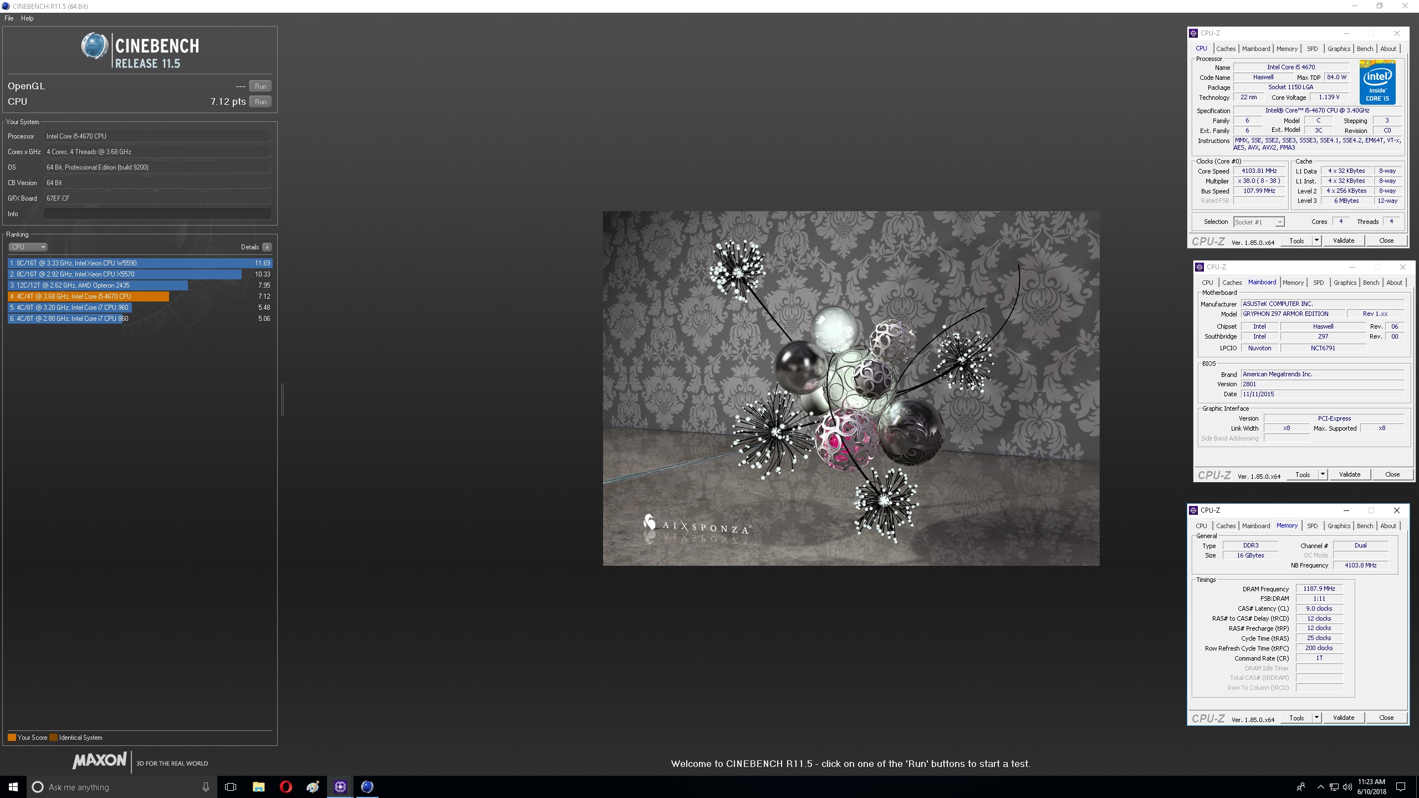Click the Paint-like taskbar app icon
1419x798 pixels.
[x=313, y=787]
